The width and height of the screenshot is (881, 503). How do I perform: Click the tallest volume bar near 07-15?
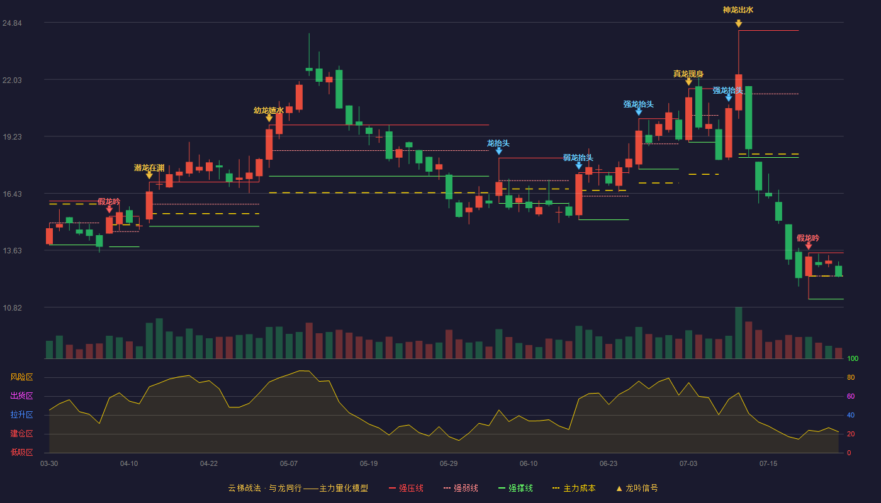click(738, 333)
